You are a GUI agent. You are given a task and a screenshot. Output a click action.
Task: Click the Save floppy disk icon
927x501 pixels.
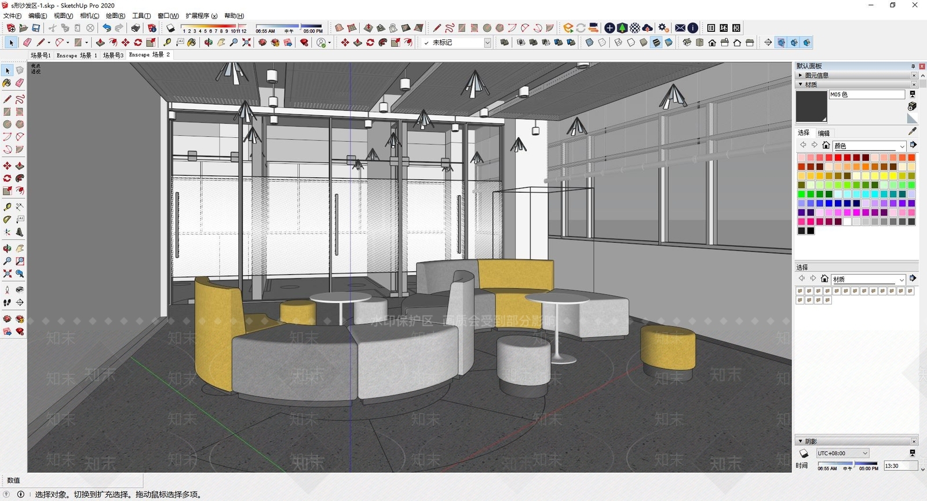[36, 28]
